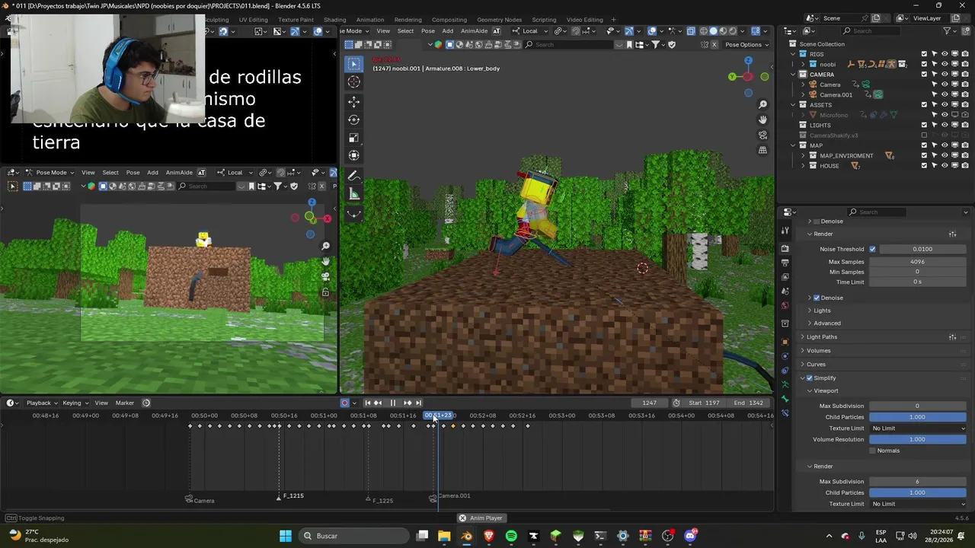Click the auto keying record button in timeline

point(344,403)
